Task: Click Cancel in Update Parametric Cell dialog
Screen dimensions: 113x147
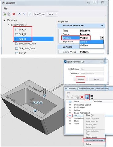Action: click(x=96, y=79)
